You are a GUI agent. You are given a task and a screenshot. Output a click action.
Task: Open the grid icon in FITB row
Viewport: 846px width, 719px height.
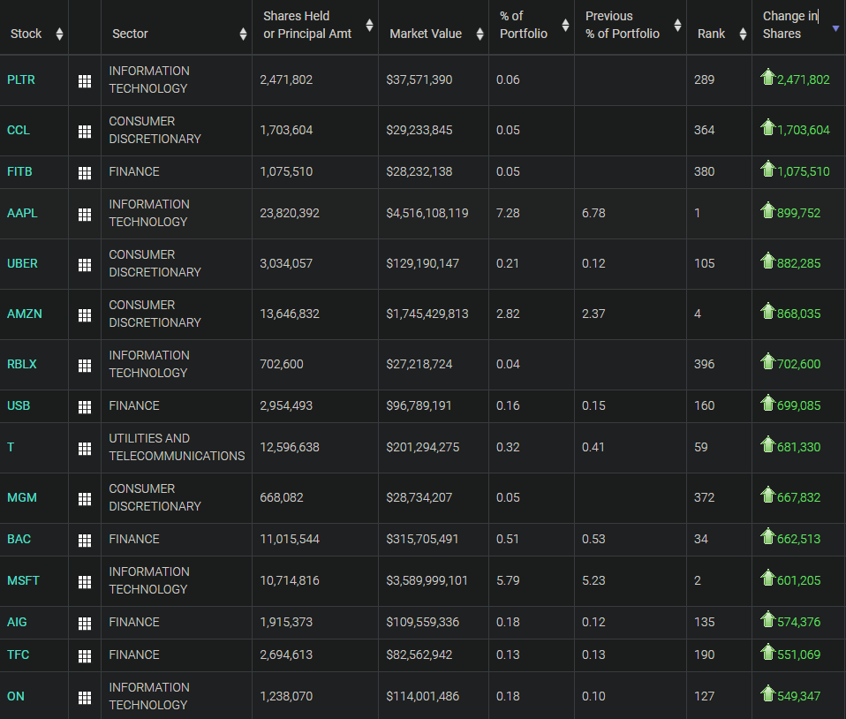(x=85, y=173)
